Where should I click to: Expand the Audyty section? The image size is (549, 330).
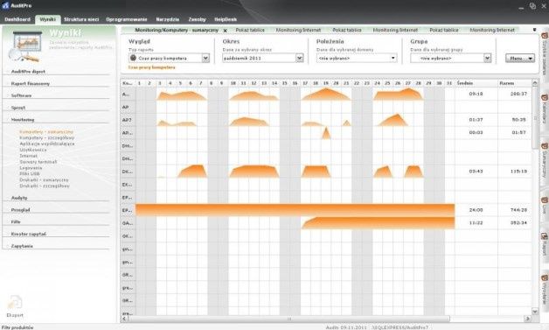tap(19, 198)
